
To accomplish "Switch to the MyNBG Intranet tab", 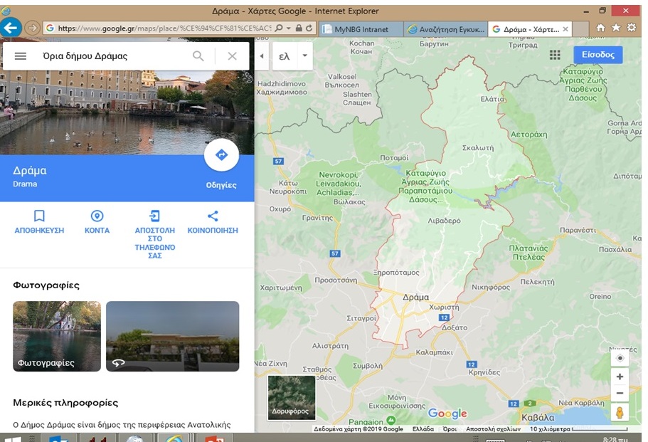I will [361, 29].
